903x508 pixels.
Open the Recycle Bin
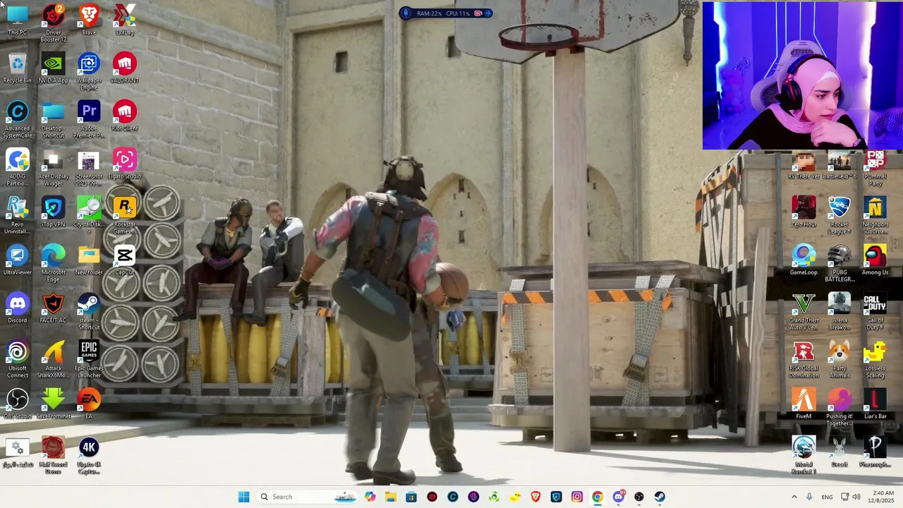click(x=17, y=68)
